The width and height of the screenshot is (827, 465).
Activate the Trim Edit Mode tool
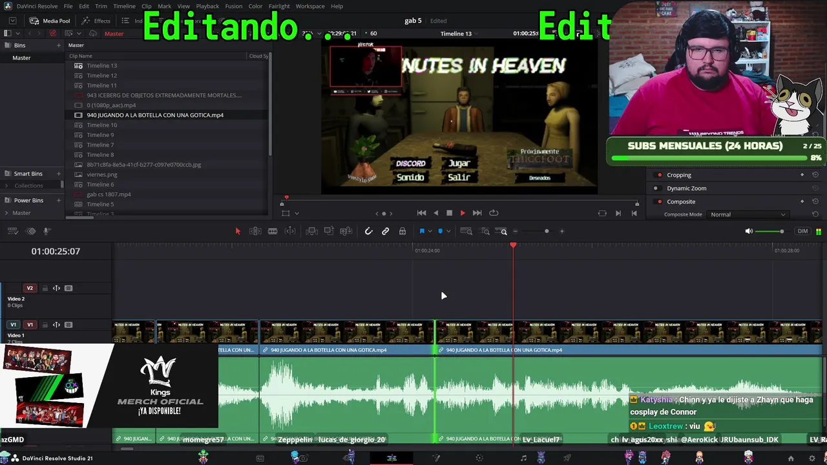255,231
